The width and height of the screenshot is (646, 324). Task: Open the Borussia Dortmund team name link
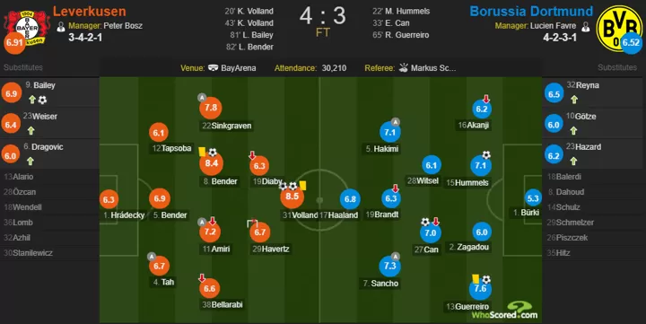click(x=531, y=11)
